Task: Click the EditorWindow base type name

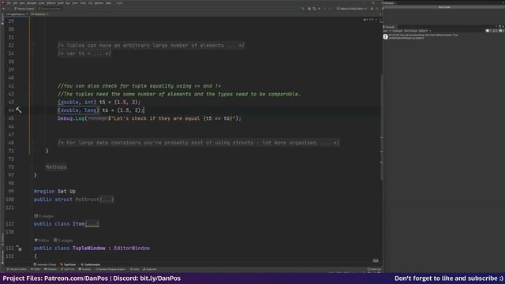Action: click(132, 248)
